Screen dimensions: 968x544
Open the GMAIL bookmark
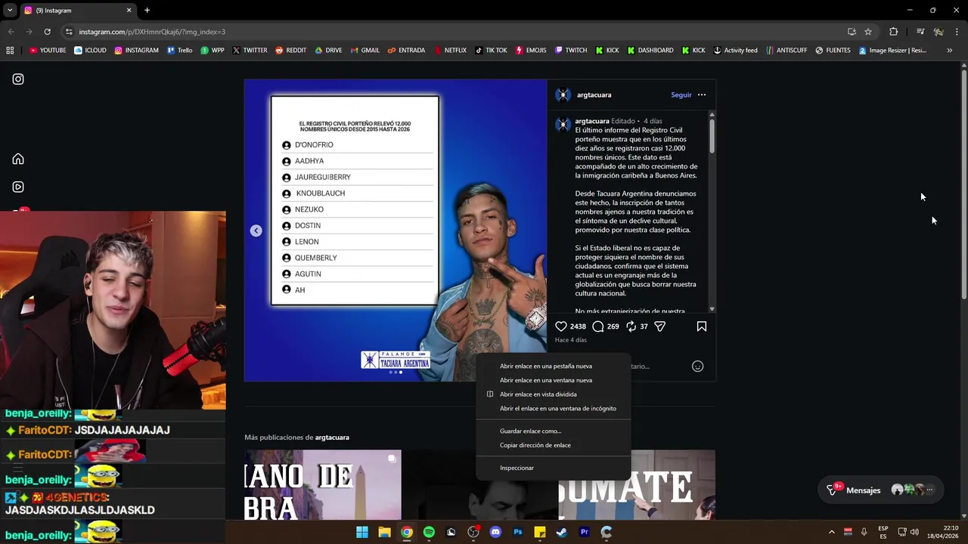365,51
